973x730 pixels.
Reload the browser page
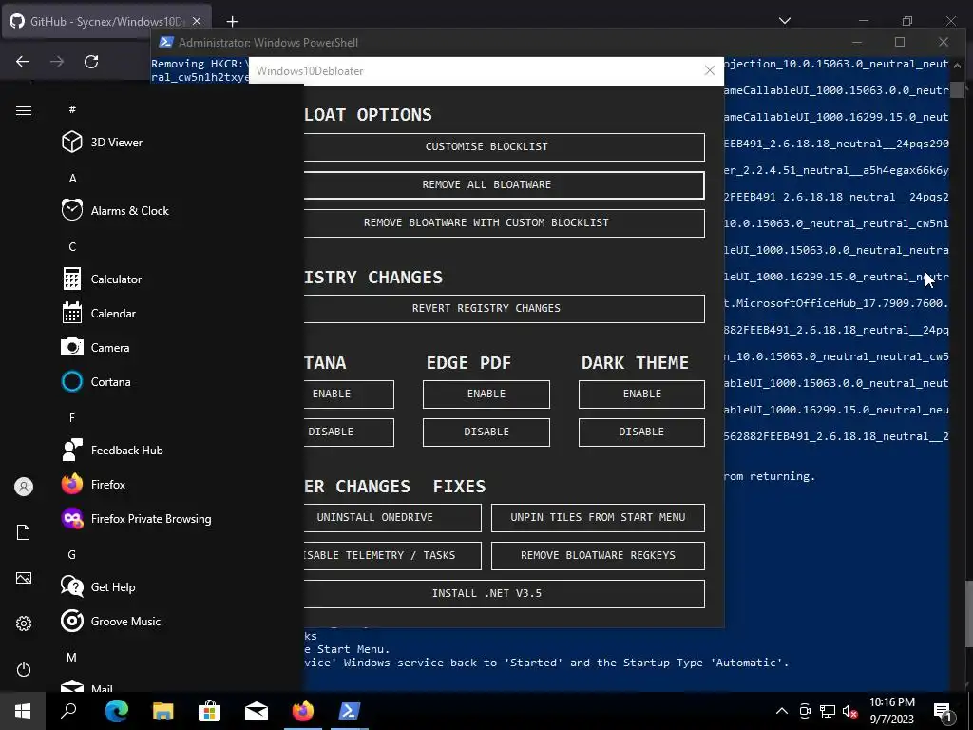91,62
